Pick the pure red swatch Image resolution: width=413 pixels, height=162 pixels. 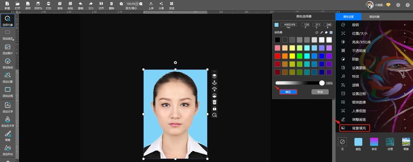click(277, 56)
